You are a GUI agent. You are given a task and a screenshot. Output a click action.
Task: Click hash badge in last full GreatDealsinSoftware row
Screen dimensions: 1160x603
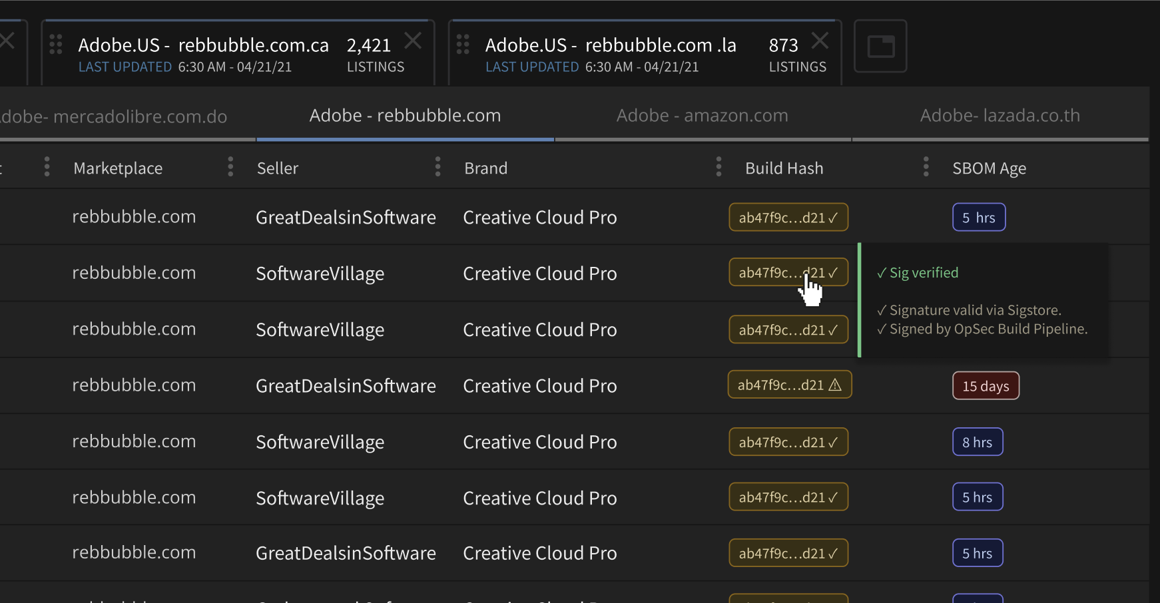(788, 553)
